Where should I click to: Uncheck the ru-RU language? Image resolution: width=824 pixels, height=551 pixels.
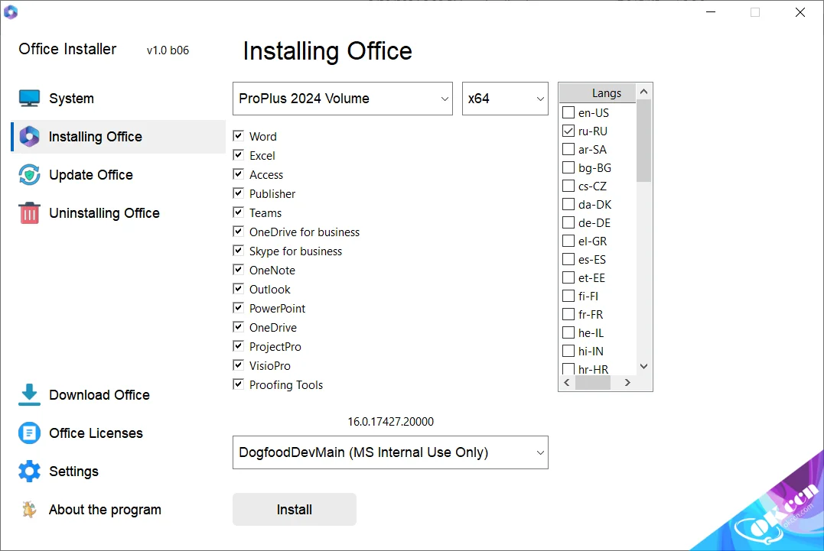click(568, 131)
